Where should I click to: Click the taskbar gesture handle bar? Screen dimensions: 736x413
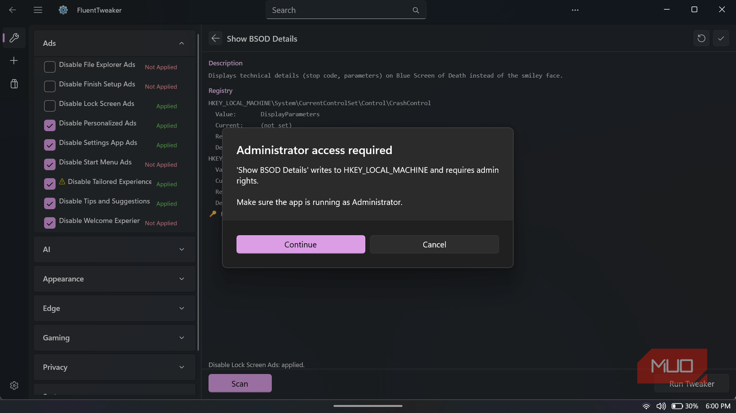[x=368, y=406]
